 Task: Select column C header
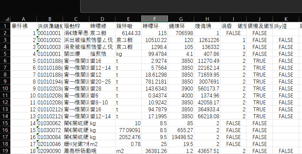76,19
